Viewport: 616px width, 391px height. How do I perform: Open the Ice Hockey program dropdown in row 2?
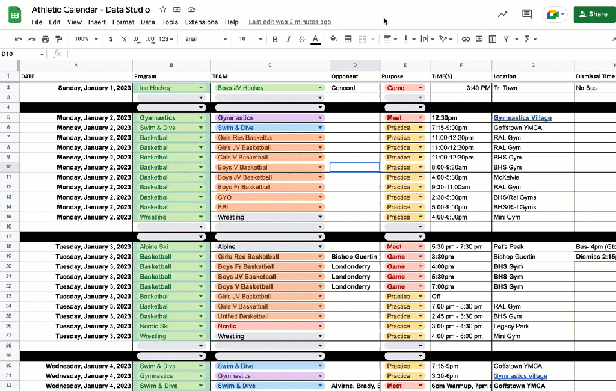pos(201,88)
